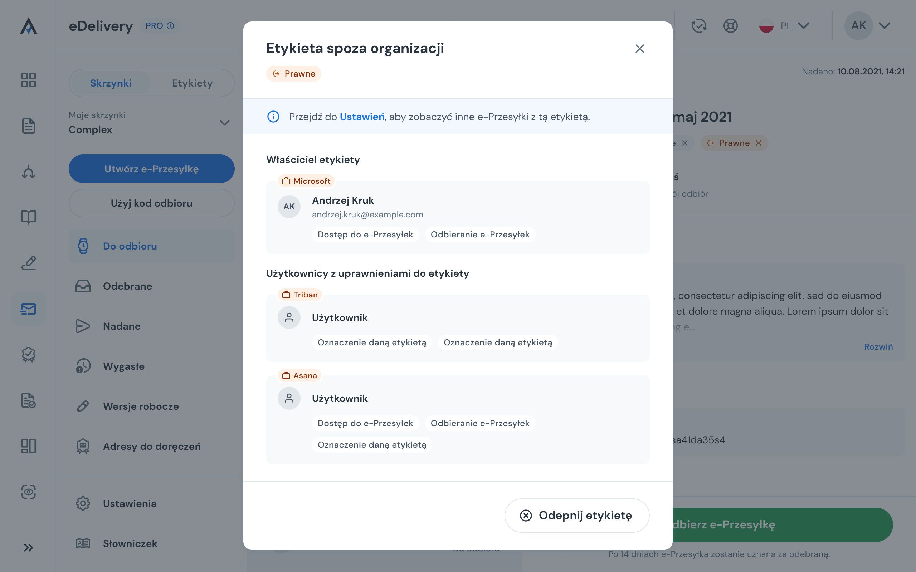Expand the sidebar with double-chevron icon
The width and height of the screenshot is (916, 572).
tap(28, 547)
